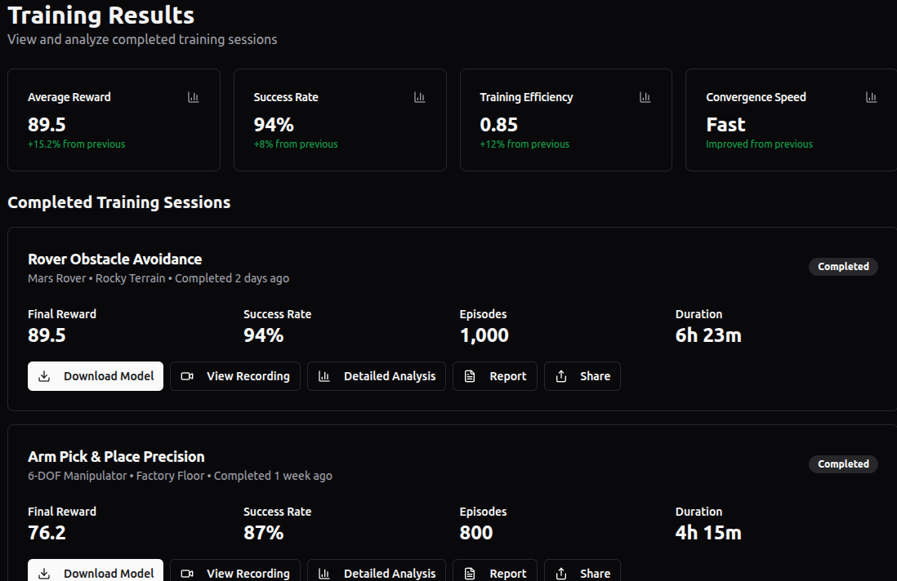Select the Arm Pick & Place Precision title
Screen dimensions: 897x581
(116, 457)
